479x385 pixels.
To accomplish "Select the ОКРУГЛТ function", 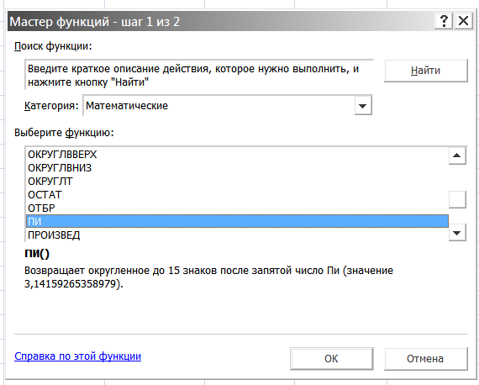I will click(237, 182).
